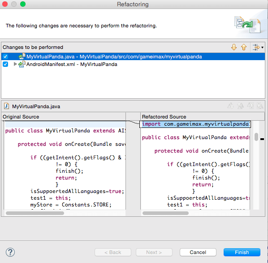The height and width of the screenshot is (263, 268).
Task: Select previous change up arrow icon
Action: 244,47
